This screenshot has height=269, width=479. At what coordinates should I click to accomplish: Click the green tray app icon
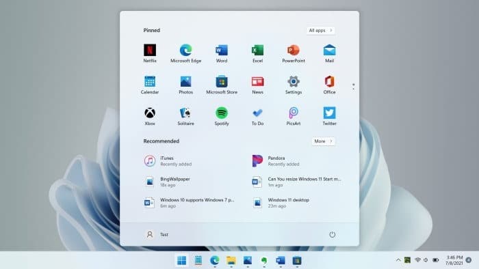[x=407, y=260]
